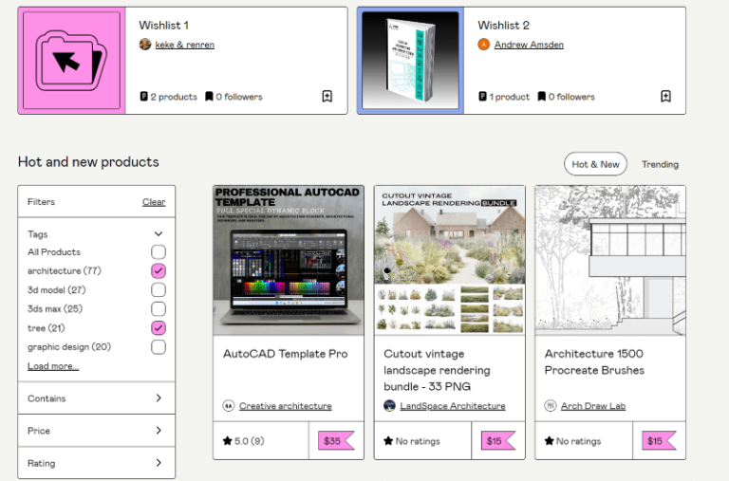
Task: Check the 3ds max (25) tag
Action: click(x=159, y=308)
